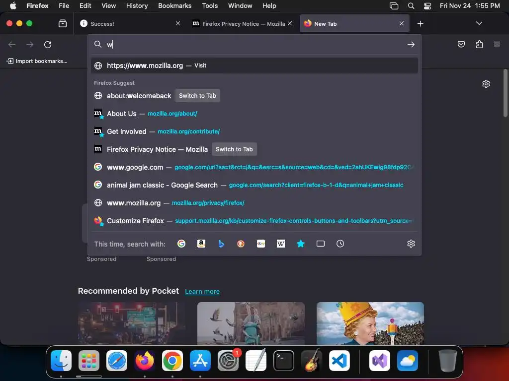
Task: Click Switch to Tab for Firefox Privacy Notice
Action: [x=234, y=149]
